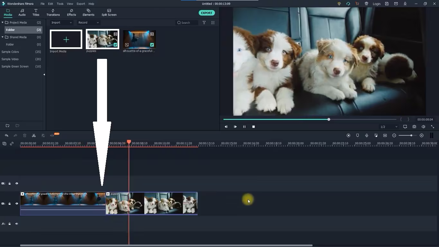Screen dimensions: 439x247
Task: Switch to the Audio tab
Action: point(22,13)
